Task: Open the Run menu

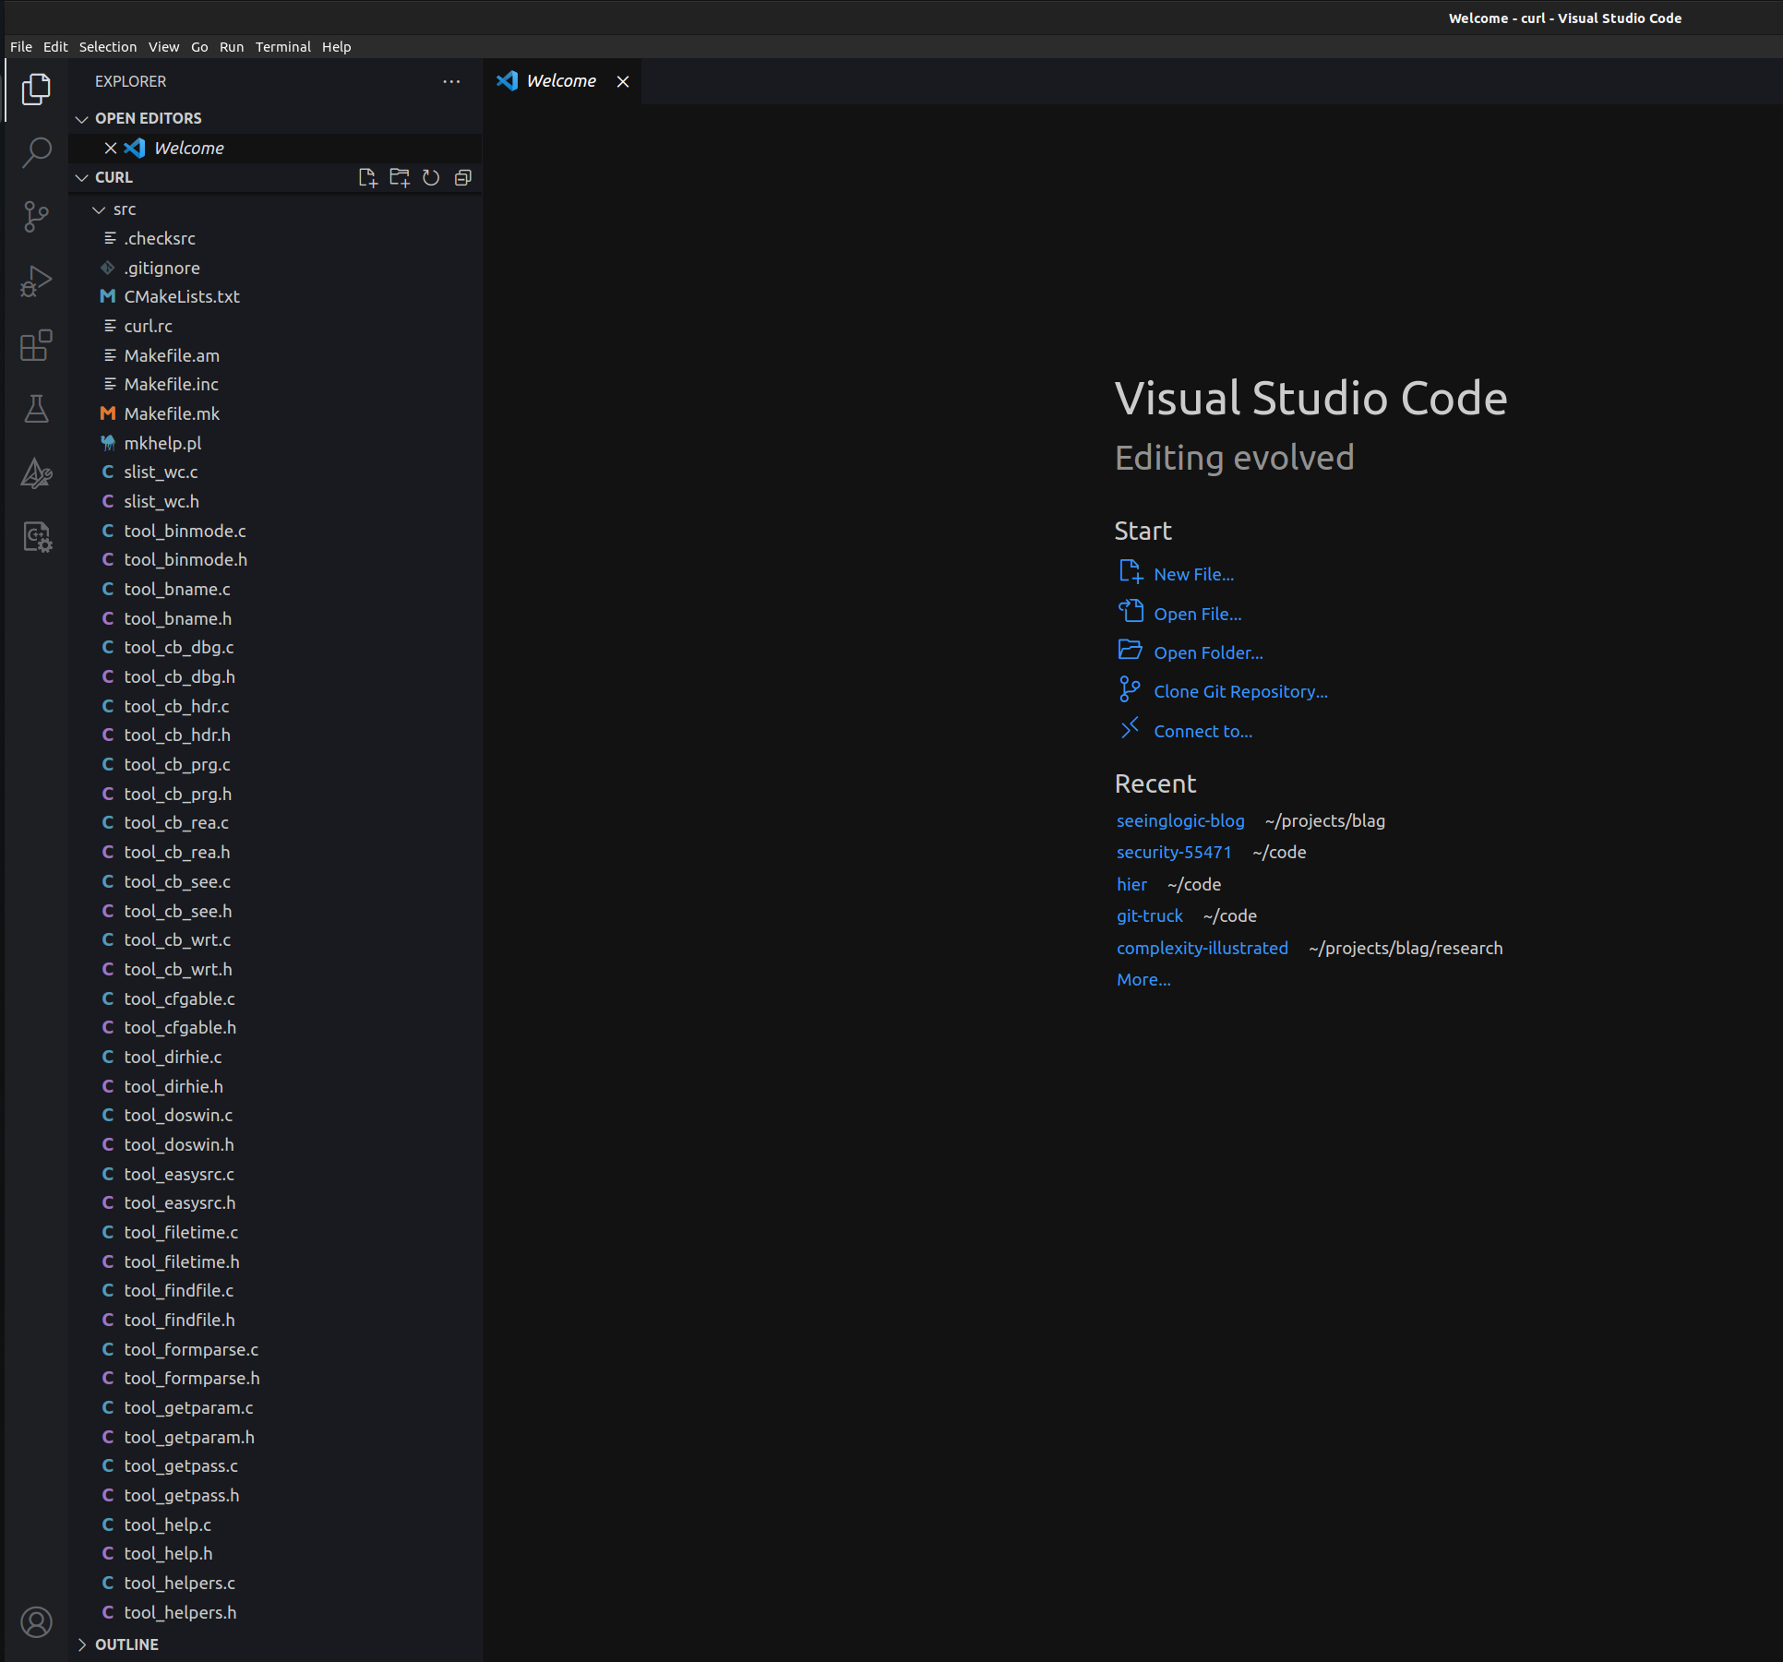Action: 232,46
